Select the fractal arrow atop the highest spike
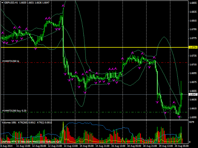Viewport: 198px width, 148px height. (x=63, y=6)
